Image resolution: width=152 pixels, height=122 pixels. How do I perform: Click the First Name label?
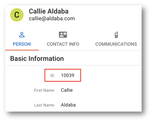[44, 90]
